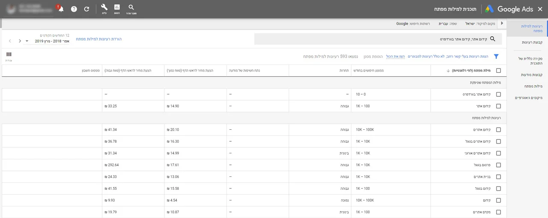Collapse the side navigation panel arrow

click(x=502, y=24)
